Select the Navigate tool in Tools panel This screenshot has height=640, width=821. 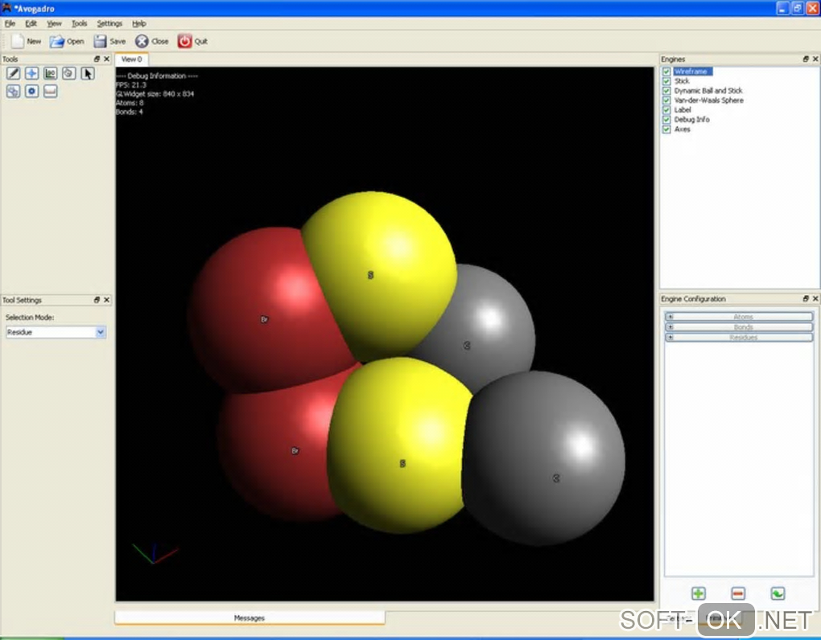31,73
